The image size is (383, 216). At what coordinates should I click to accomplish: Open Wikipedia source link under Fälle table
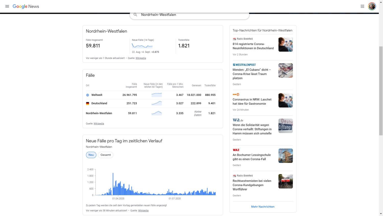(x=99, y=124)
